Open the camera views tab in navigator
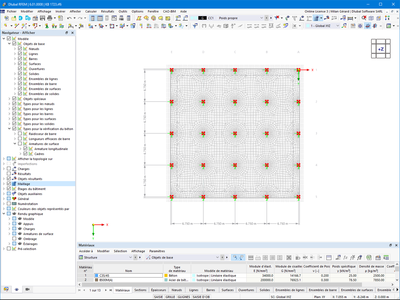The width and height of the screenshot is (400, 300). [x=27, y=289]
